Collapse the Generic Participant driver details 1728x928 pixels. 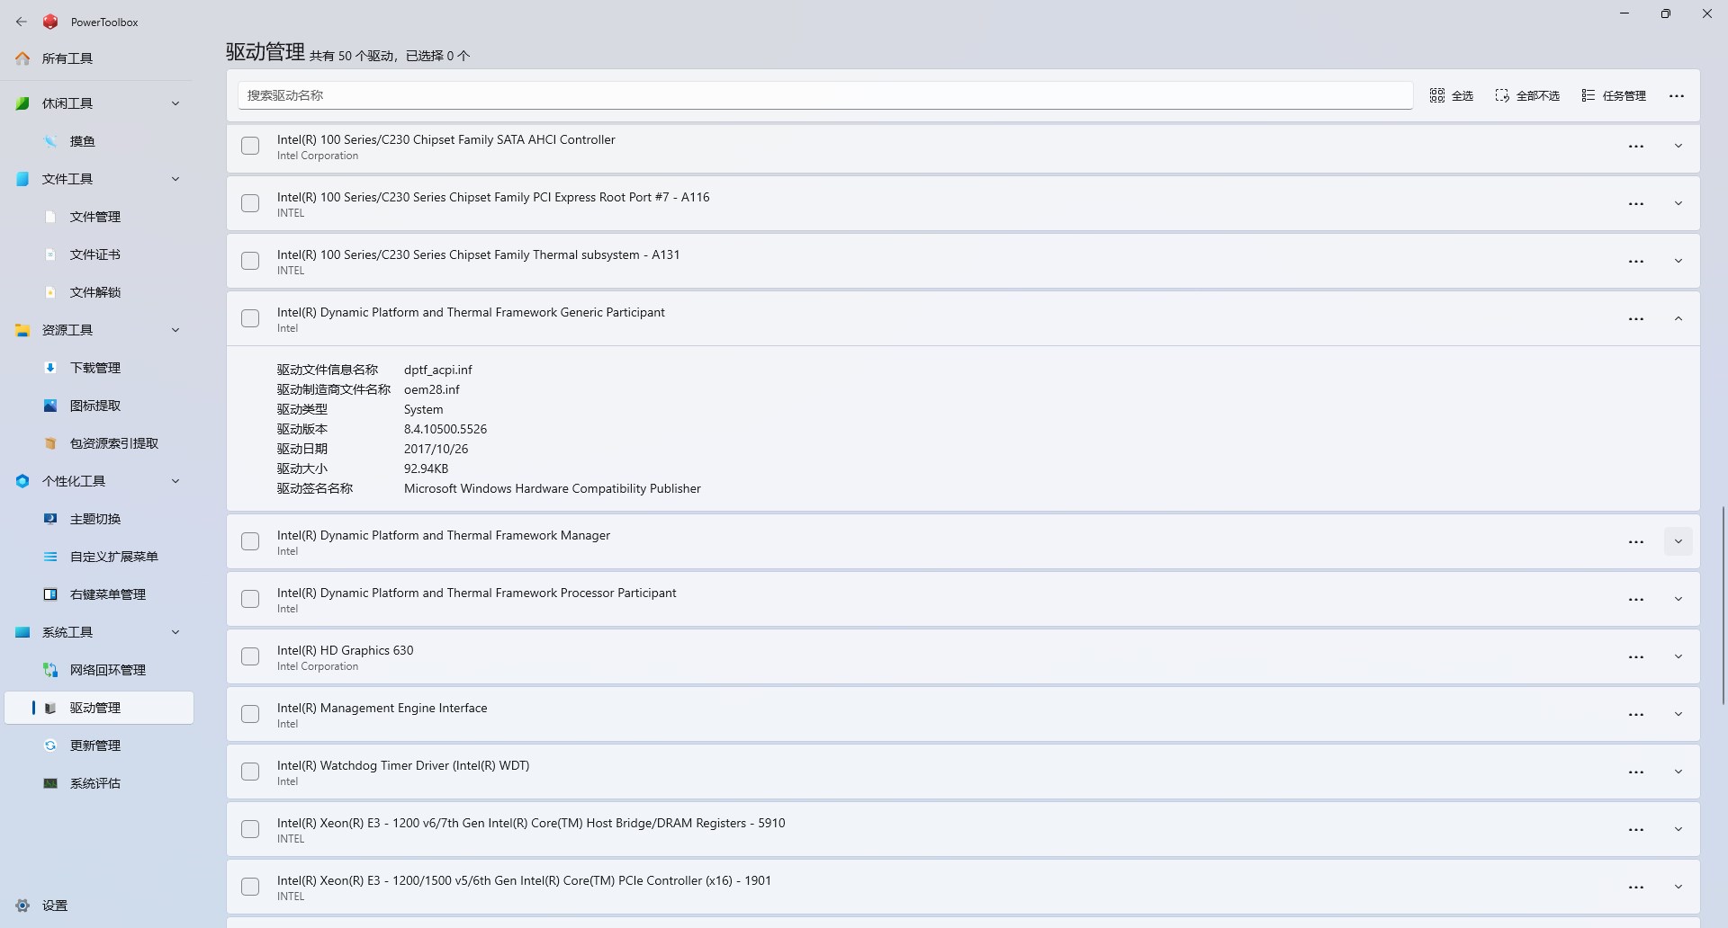[1678, 318]
